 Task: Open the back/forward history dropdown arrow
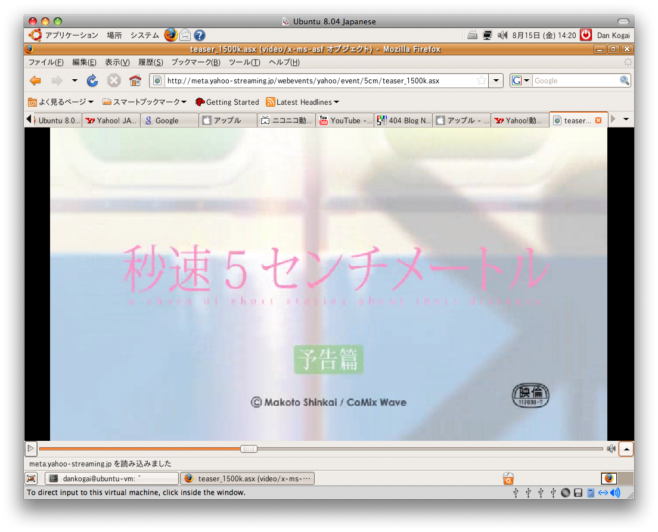point(75,80)
